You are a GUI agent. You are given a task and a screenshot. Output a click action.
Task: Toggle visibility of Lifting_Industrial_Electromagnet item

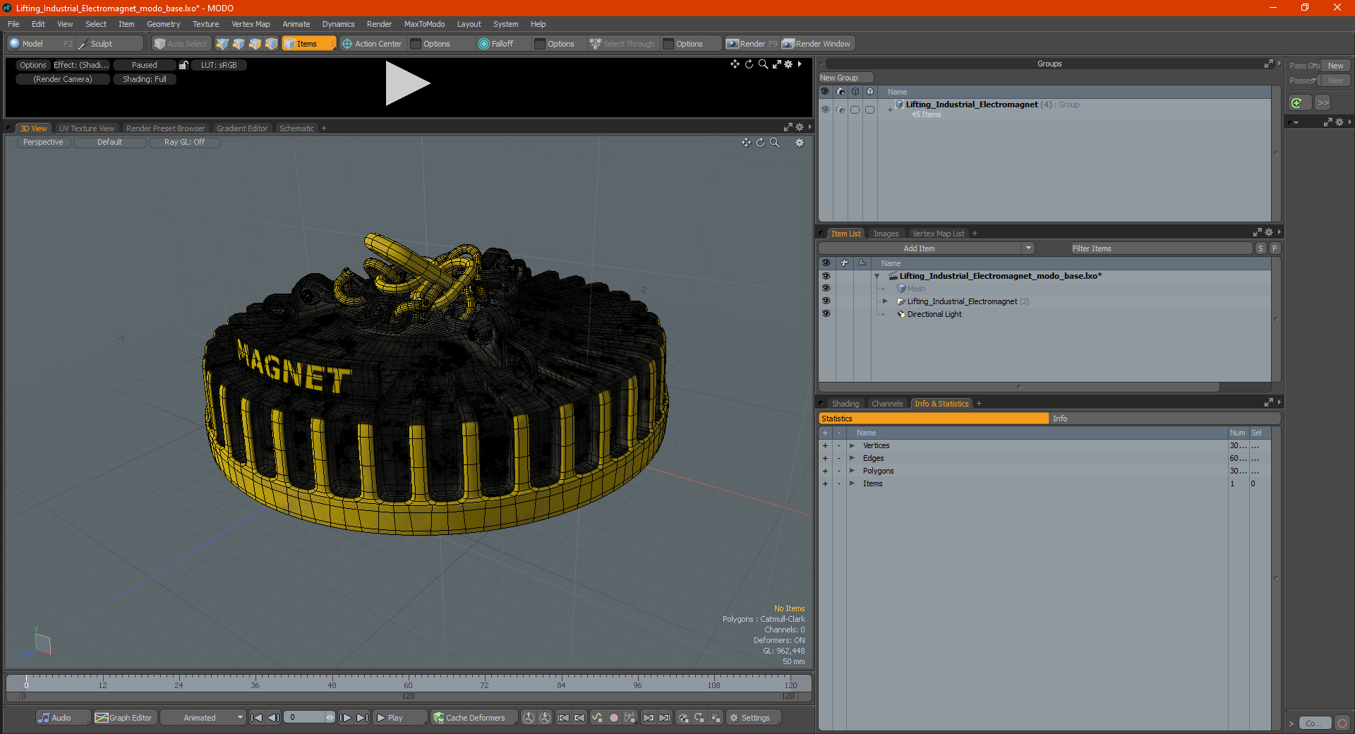click(826, 301)
